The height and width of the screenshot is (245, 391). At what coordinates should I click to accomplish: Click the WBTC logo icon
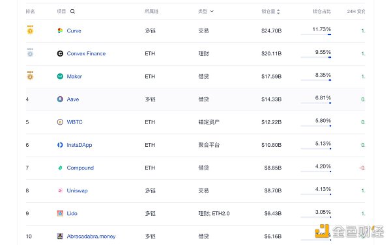(60, 122)
